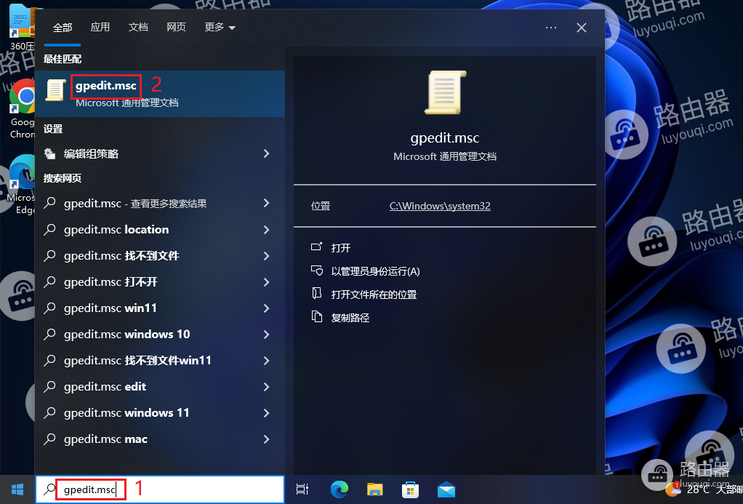Click the search magnifier in taskbar search box
The height and width of the screenshot is (504, 743).
[x=49, y=489]
